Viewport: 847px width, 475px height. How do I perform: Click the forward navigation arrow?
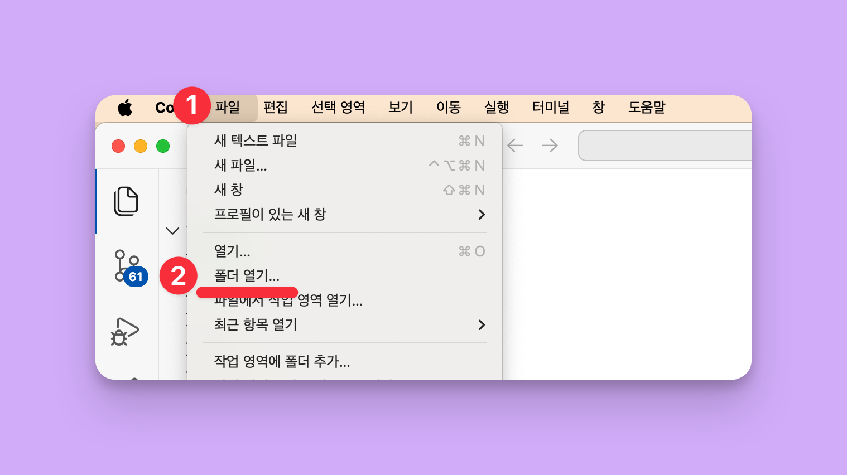coord(550,146)
